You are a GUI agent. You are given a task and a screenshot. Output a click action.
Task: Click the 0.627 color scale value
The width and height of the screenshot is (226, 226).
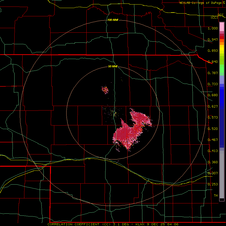[x=213, y=106]
